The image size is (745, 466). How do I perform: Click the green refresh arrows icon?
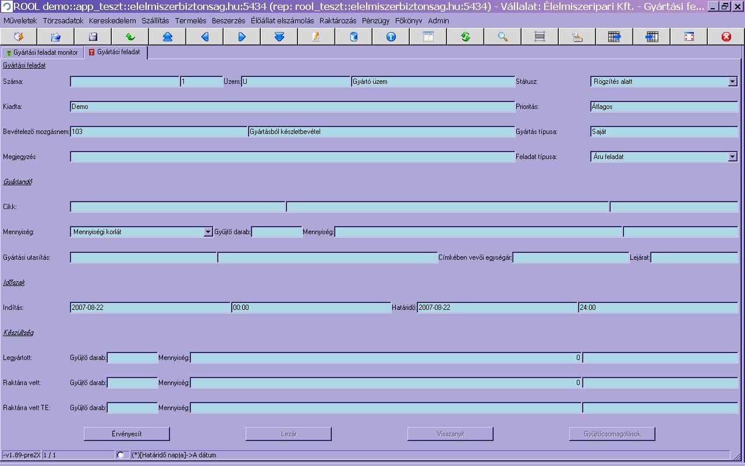[x=465, y=37]
